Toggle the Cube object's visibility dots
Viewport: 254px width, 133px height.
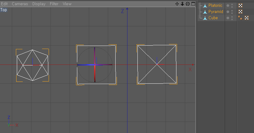(232, 18)
